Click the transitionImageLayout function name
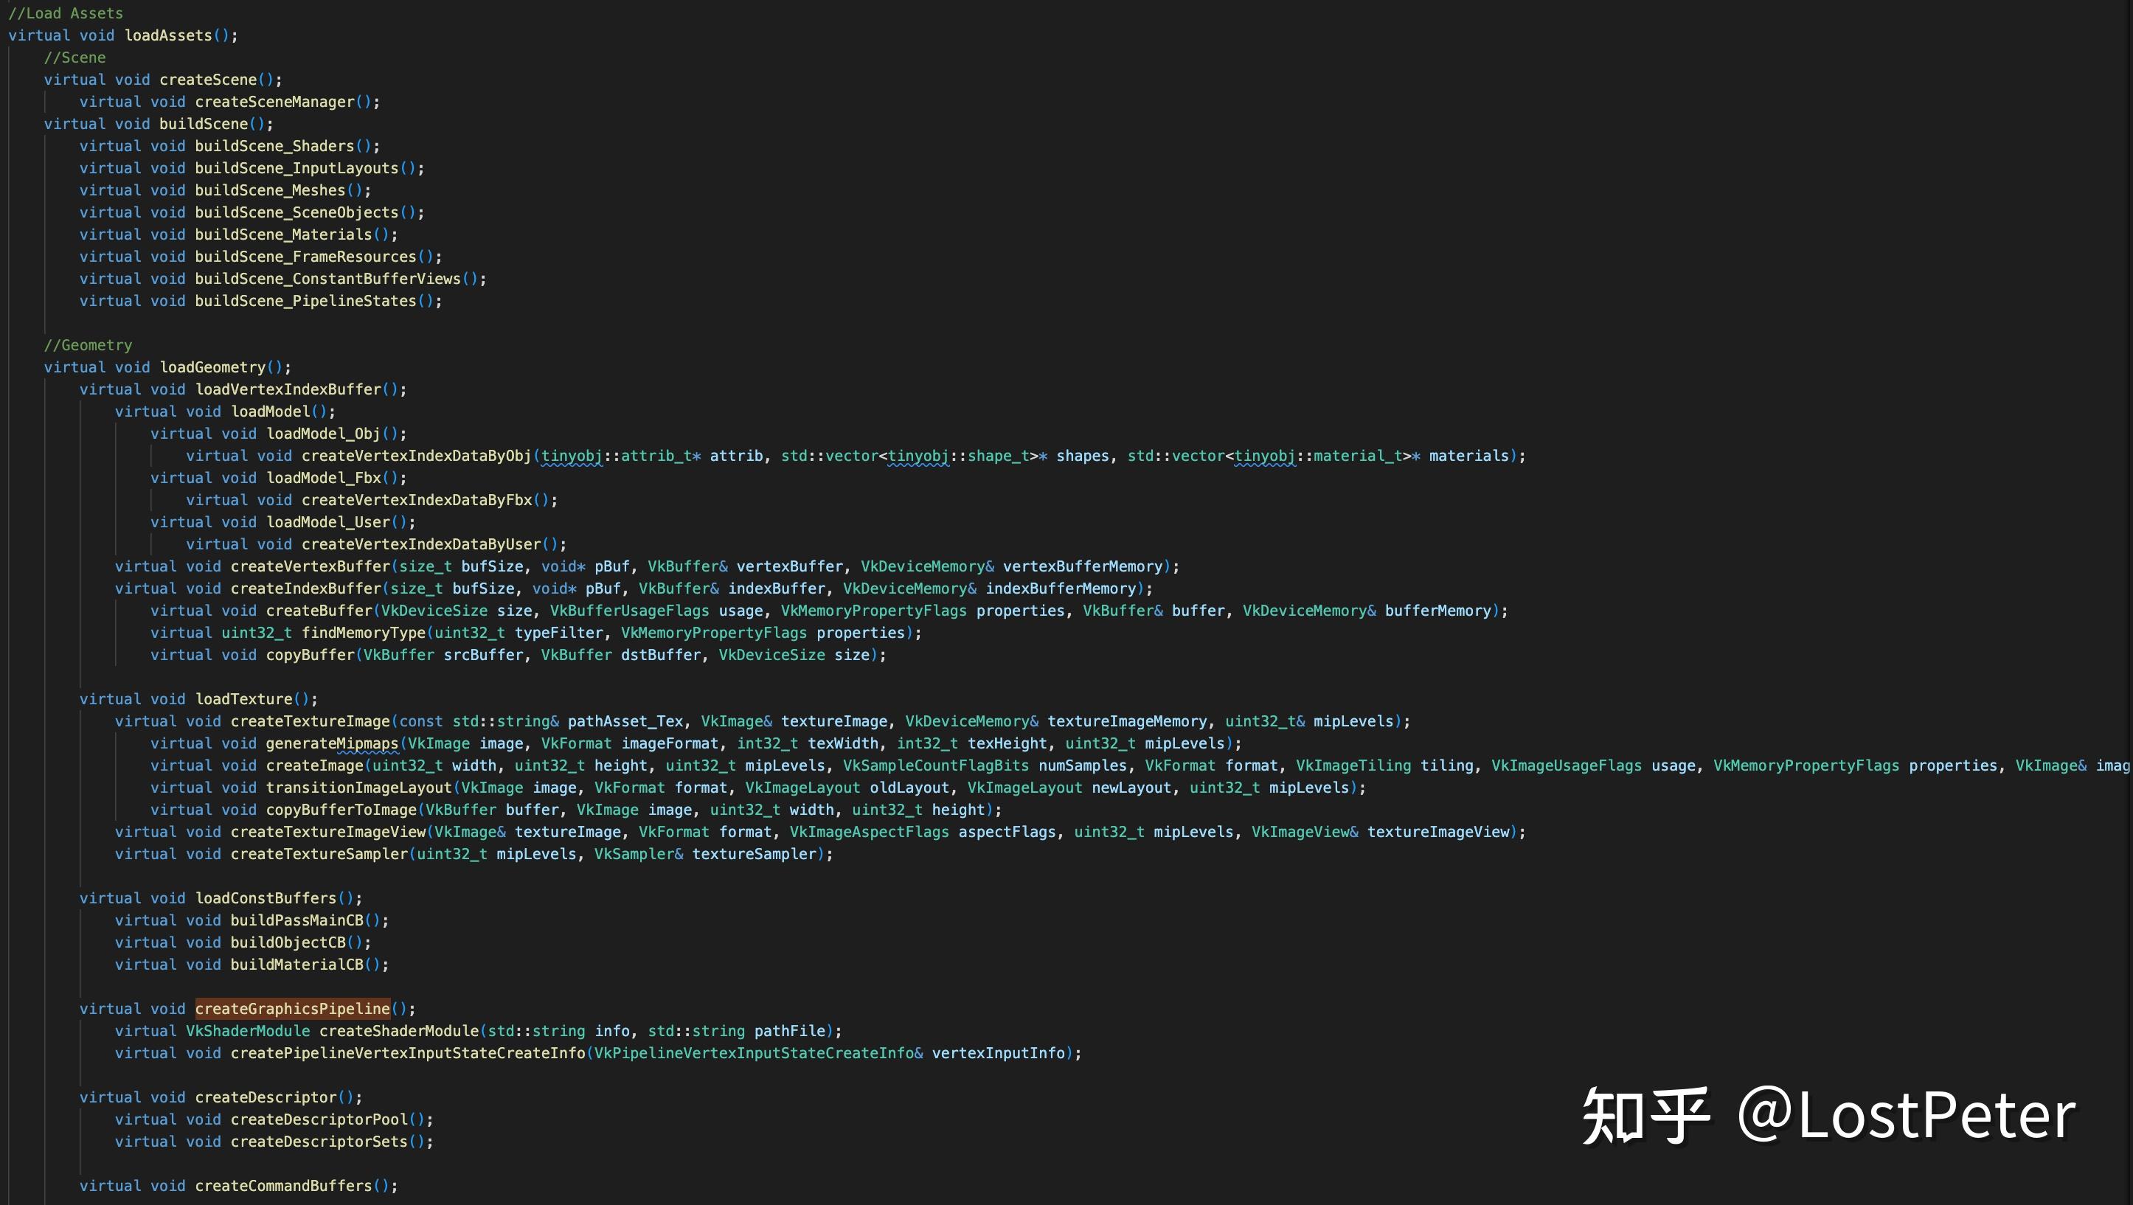Image resolution: width=2133 pixels, height=1205 pixels. (358, 788)
